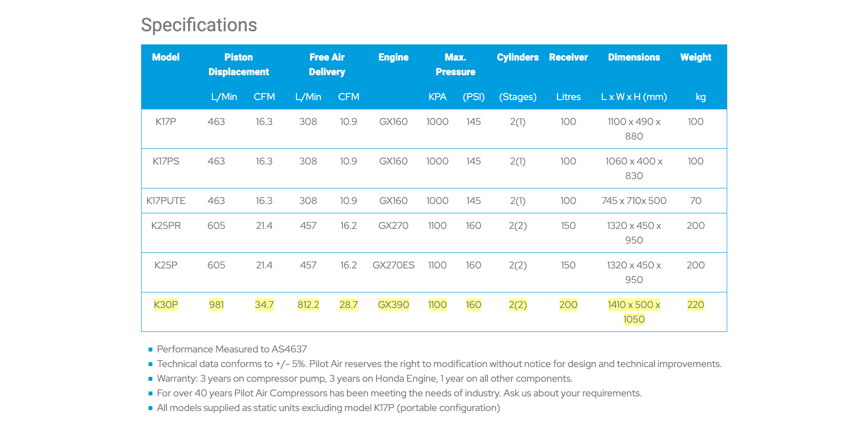
Task: Select the K17PUTE model row label
Action: 166,201
